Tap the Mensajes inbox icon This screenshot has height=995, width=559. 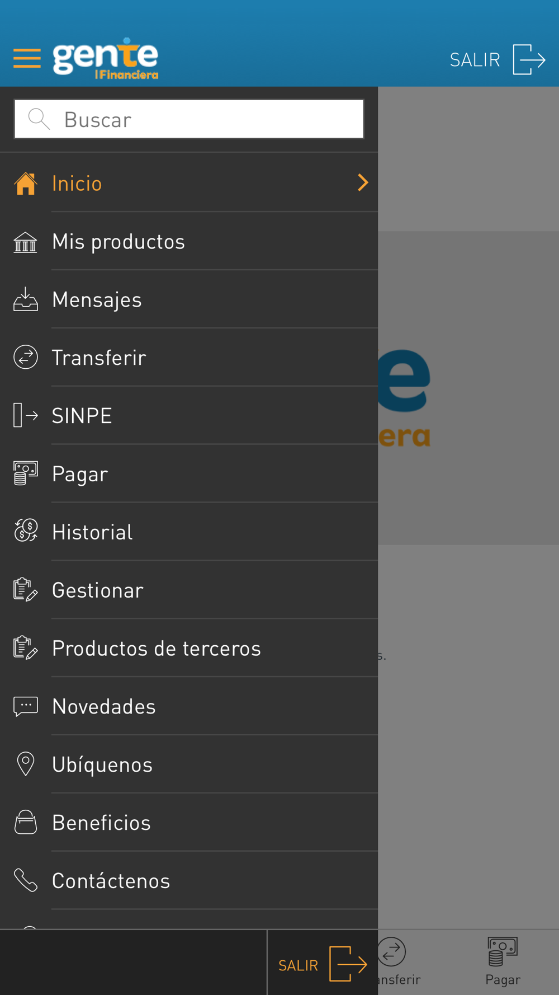[x=26, y=299]
